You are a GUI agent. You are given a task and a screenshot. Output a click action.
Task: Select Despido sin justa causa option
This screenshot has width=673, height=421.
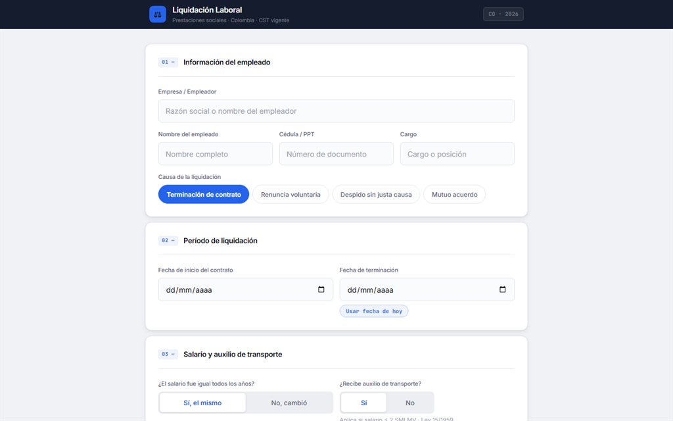pyautogui.click(x=376, y=194)
